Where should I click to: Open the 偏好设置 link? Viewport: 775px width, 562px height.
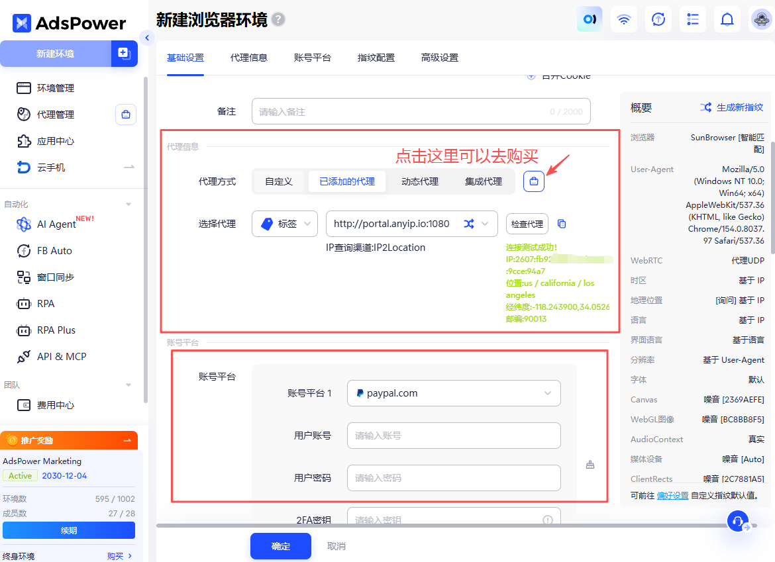coord(673,495)
